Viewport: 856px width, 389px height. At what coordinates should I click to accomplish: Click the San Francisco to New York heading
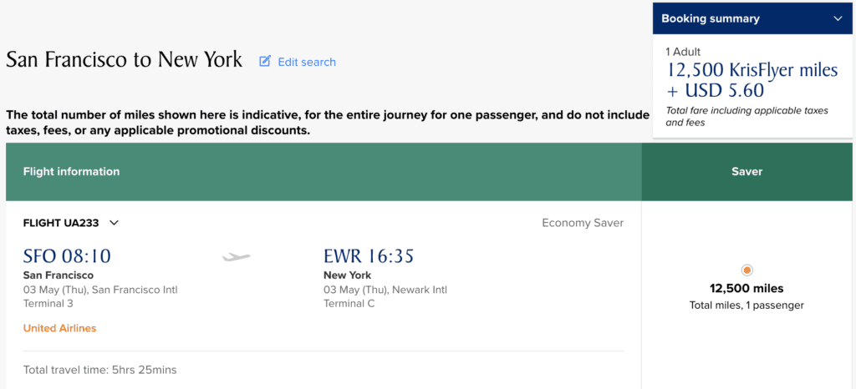124,60
